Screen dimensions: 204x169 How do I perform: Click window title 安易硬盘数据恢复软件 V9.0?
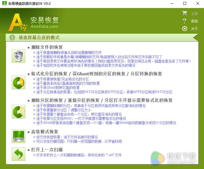[29, 3]
